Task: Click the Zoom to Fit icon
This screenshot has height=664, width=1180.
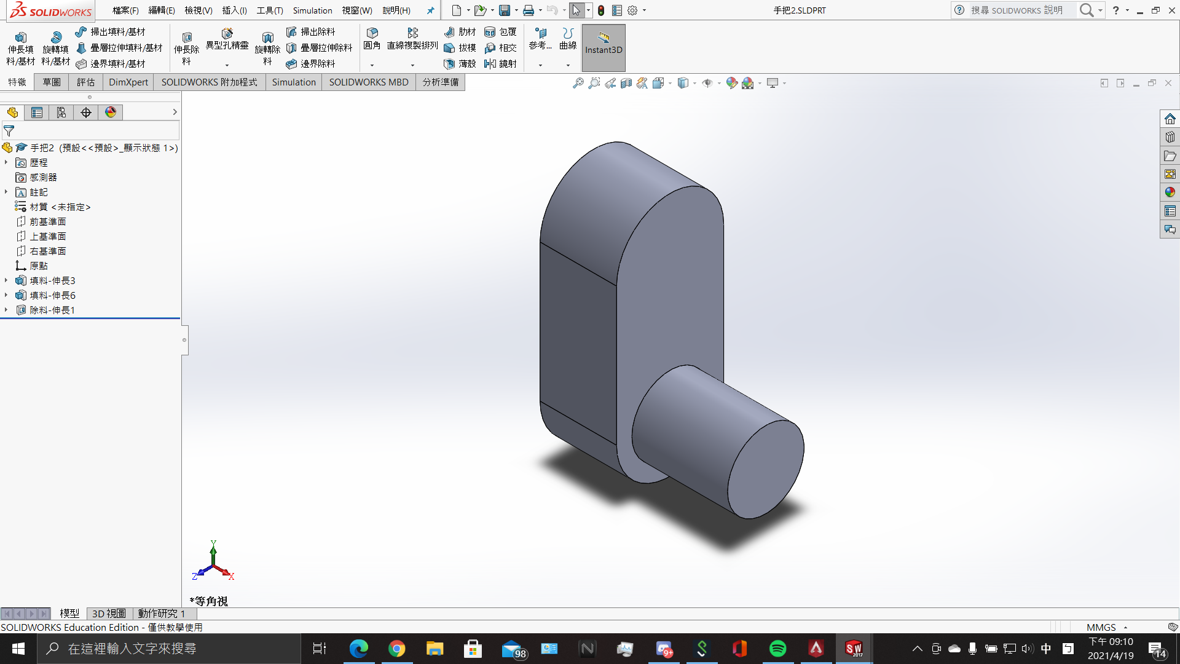Action: pyautogui.click(x=578, y=83)
